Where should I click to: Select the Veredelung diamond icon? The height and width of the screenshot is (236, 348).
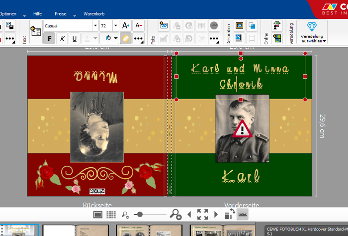(x=312, y=27)
